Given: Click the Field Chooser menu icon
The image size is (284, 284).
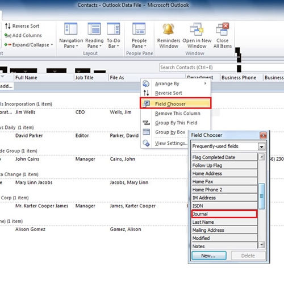Looking at the screenshot, I should coord(146,104).
